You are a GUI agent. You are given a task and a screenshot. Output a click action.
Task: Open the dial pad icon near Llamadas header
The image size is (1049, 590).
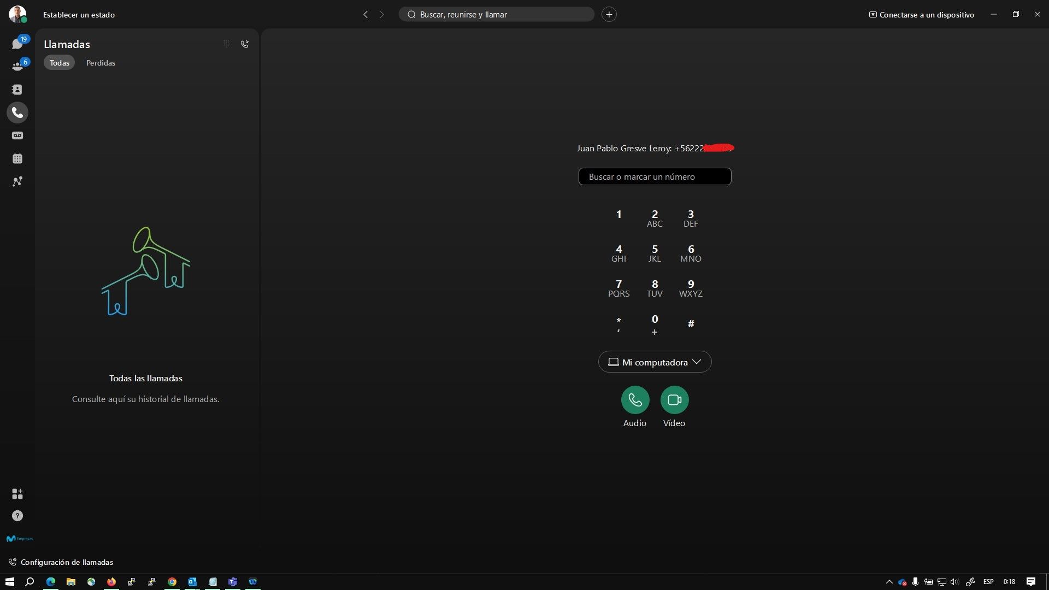pos(226,44)
